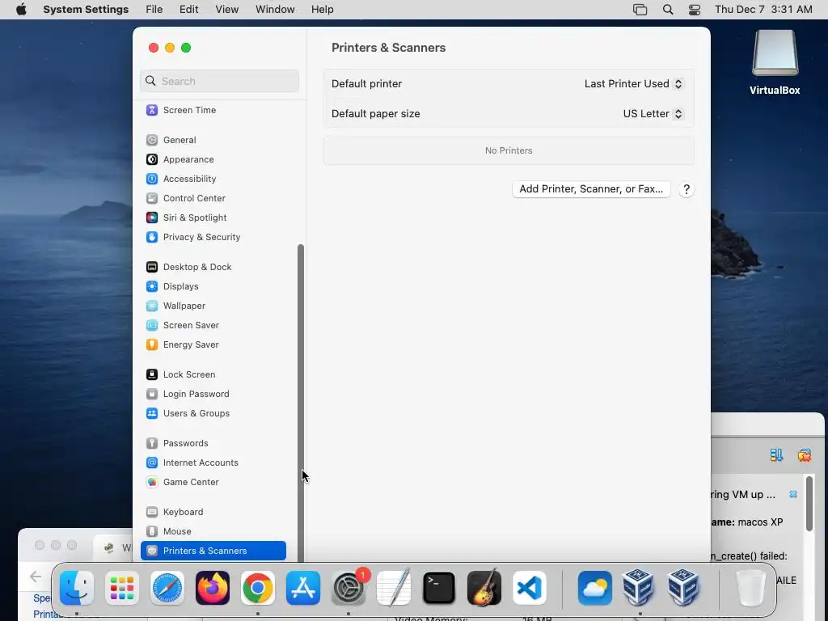Click Add Printer, Scanner, or Fax button
This screenshot has height=621, width=828.
pos(591,189)
